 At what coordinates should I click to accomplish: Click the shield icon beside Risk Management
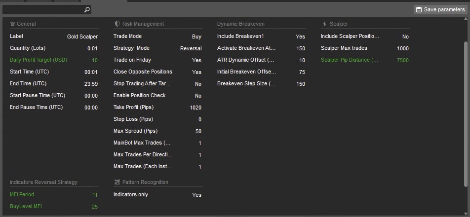pyautogui.click(x=117, y=24)
